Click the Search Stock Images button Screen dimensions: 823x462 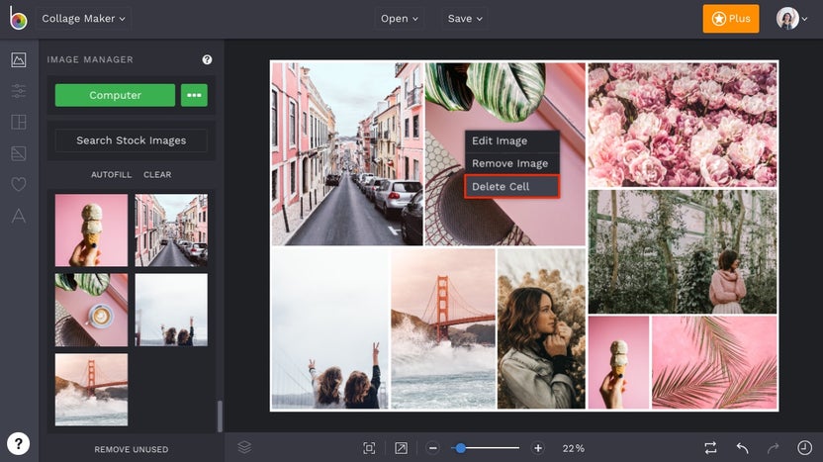(131, 140)
